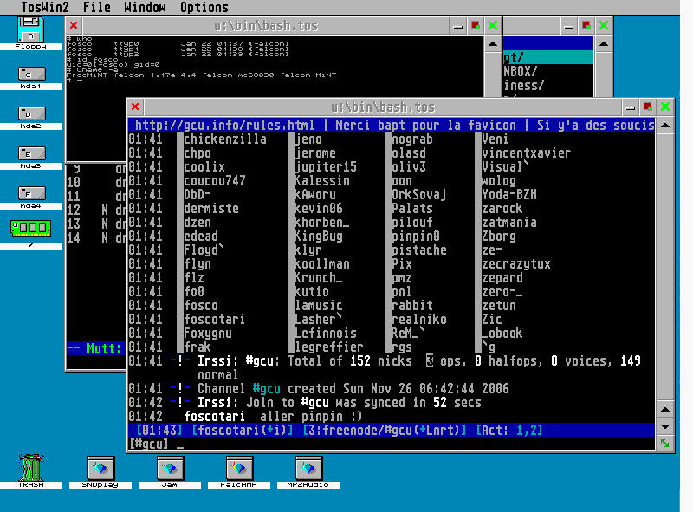Open the Options menu
Image resolution: width=693 pixels, height=512 pixels.
pyautogui.click(x=204, y=8)
